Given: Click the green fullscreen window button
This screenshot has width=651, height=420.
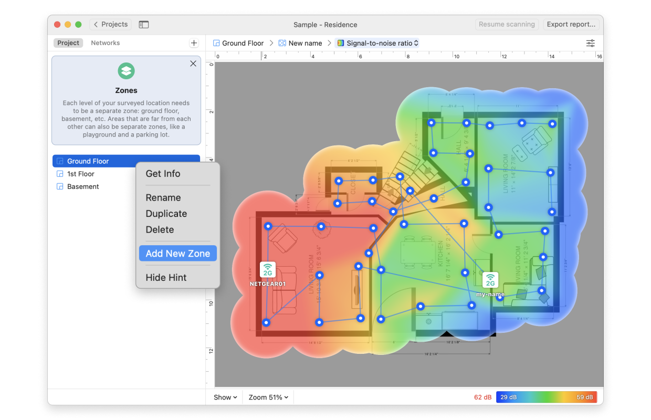Looking at the screenshot, I should pyautogui.click(x=78, y=25).
